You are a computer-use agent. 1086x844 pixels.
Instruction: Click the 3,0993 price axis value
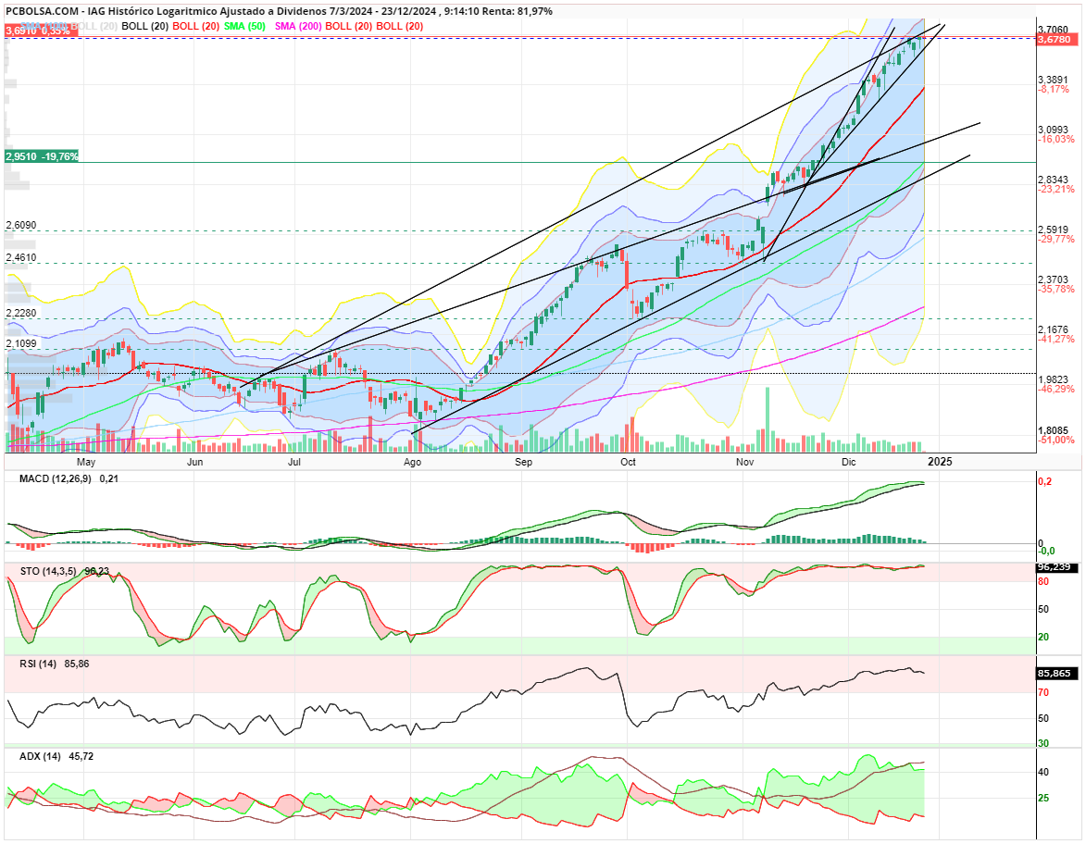click(x=1053, y=130)
